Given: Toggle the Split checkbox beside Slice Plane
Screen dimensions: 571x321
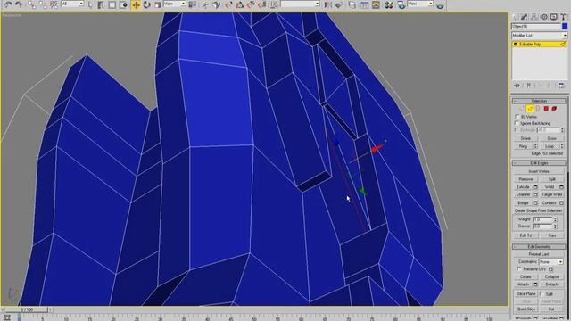Looking at the screenshot, I should 542,293.
